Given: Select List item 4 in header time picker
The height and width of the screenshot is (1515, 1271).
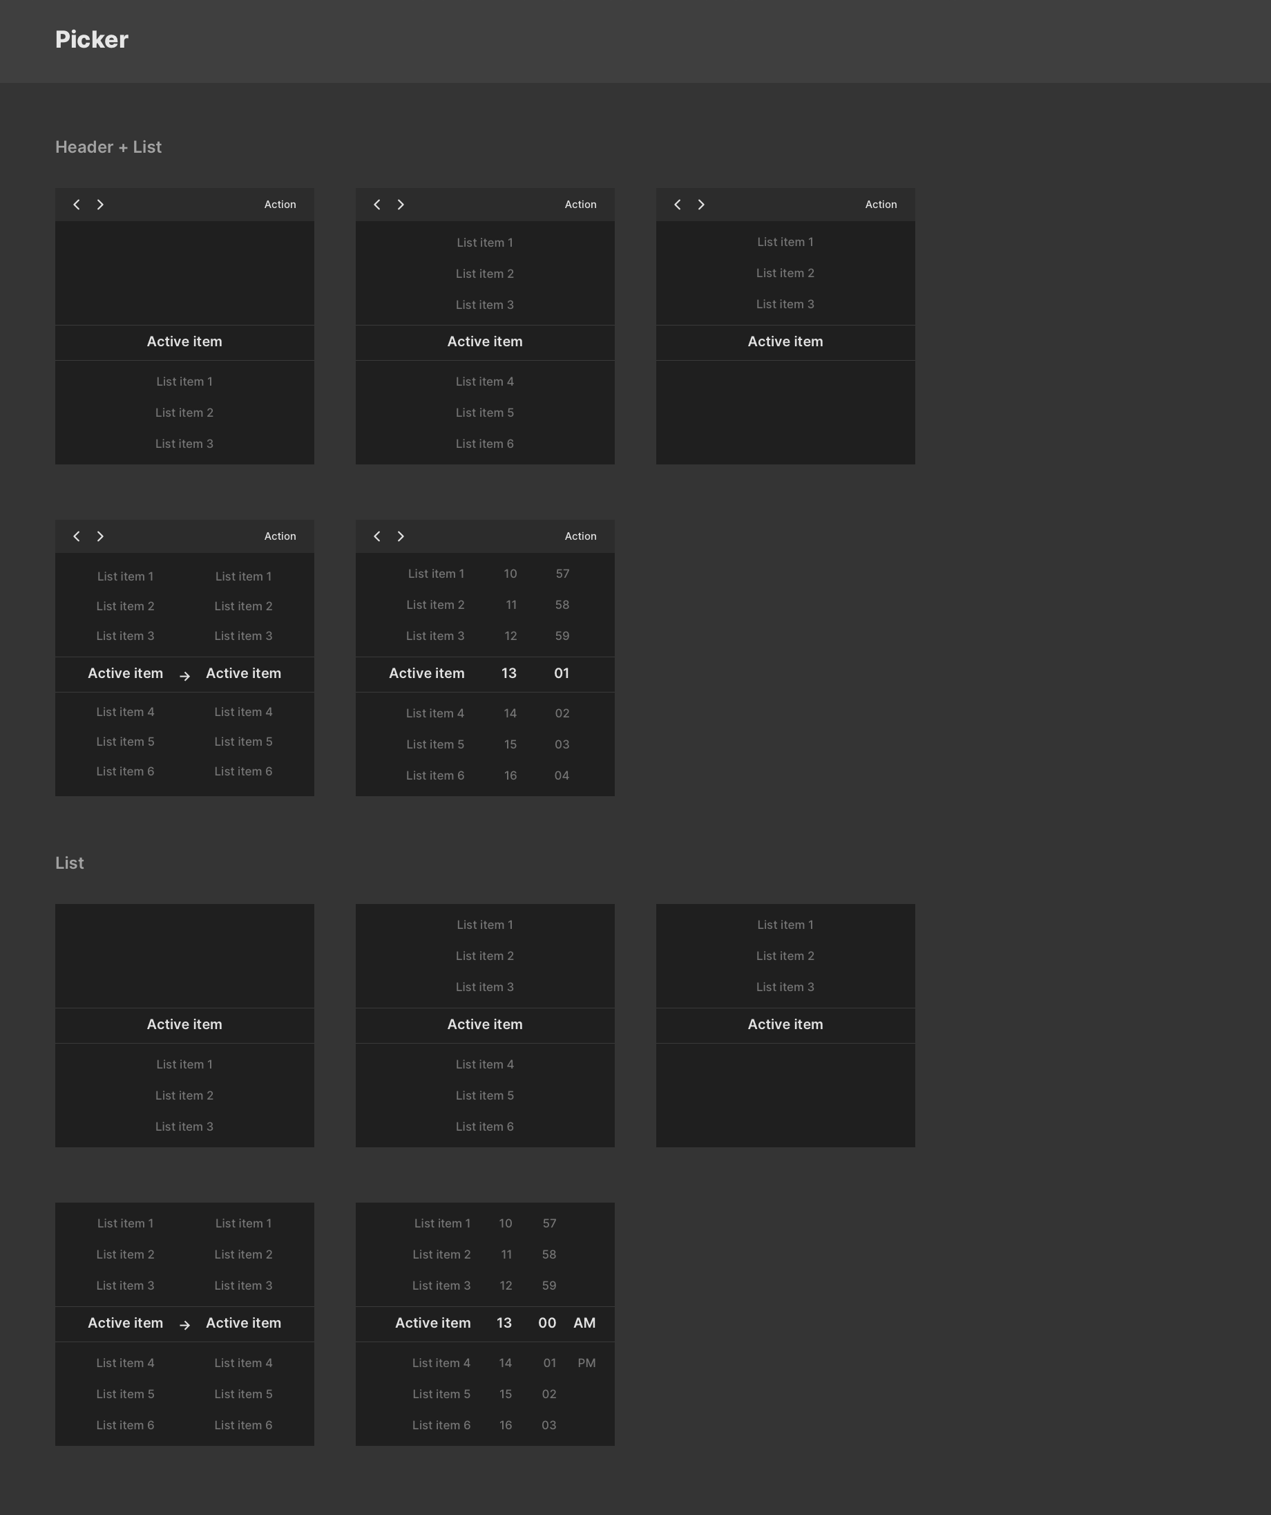Looking at the screenshot, I should pyautogui.click(x=434, y=713).
